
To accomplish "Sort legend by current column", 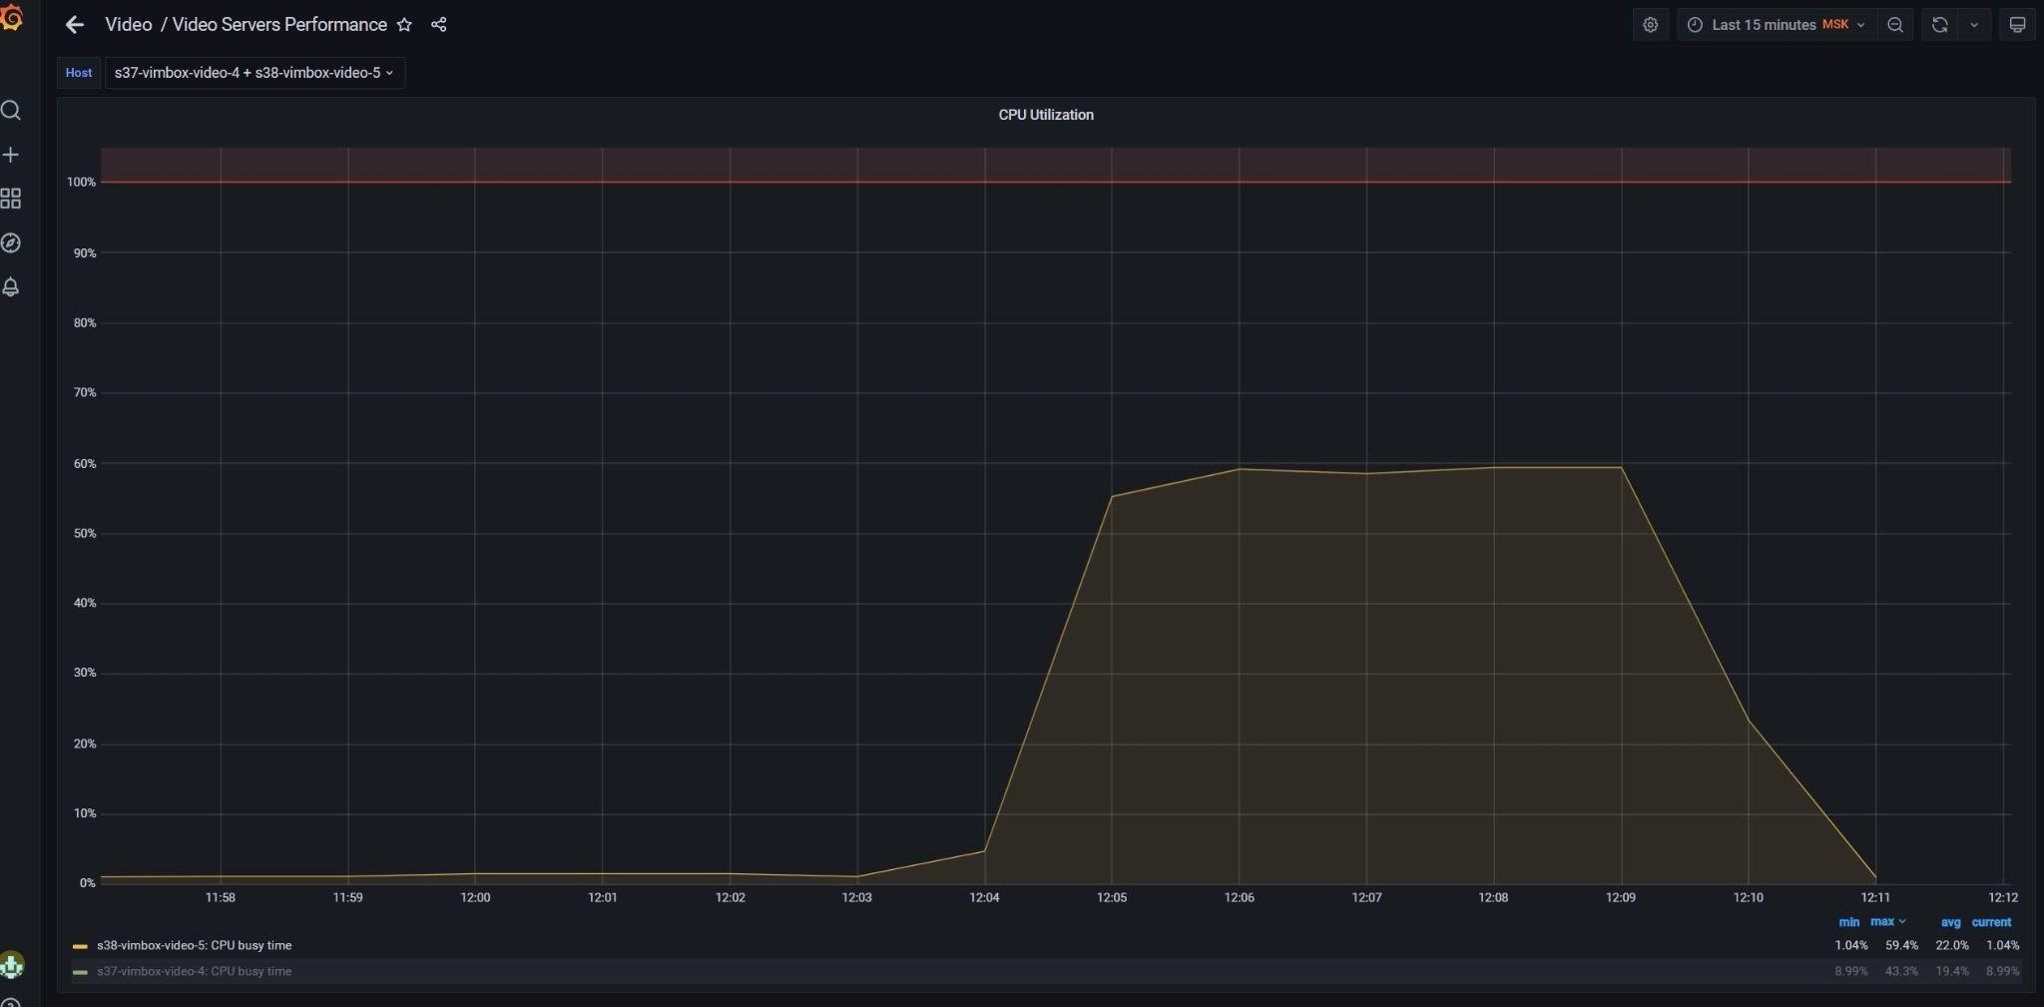I will 1991,922.
